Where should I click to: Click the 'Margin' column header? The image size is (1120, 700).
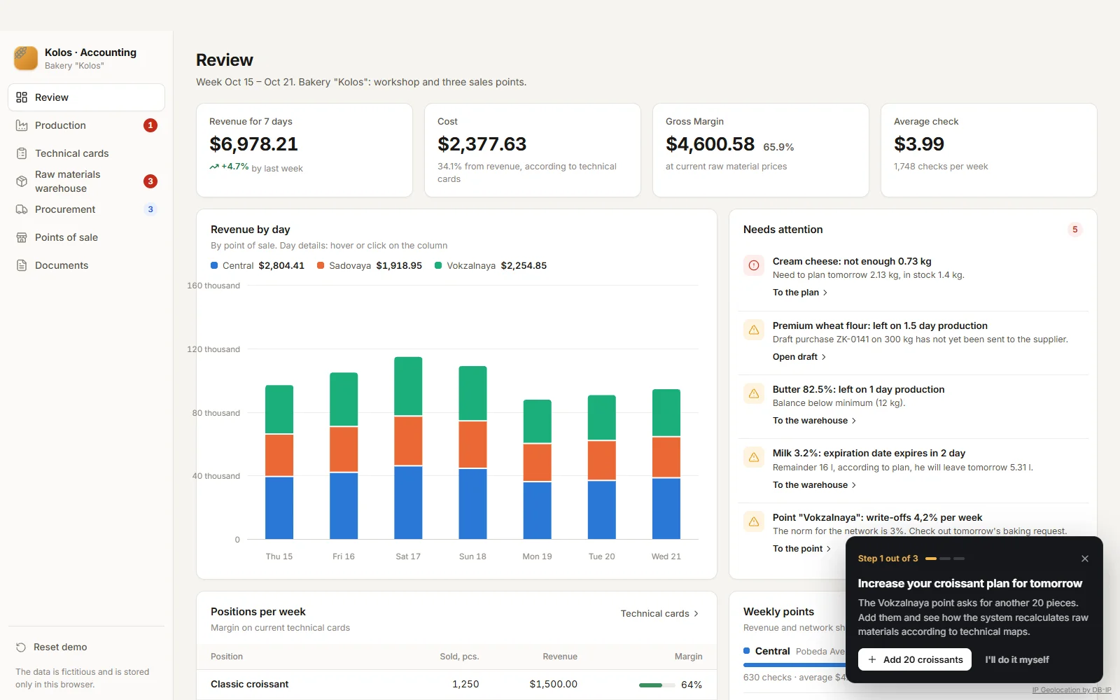[688, 657]
